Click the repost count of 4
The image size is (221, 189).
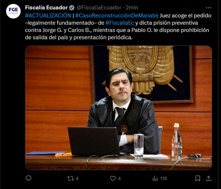(77, 178)
